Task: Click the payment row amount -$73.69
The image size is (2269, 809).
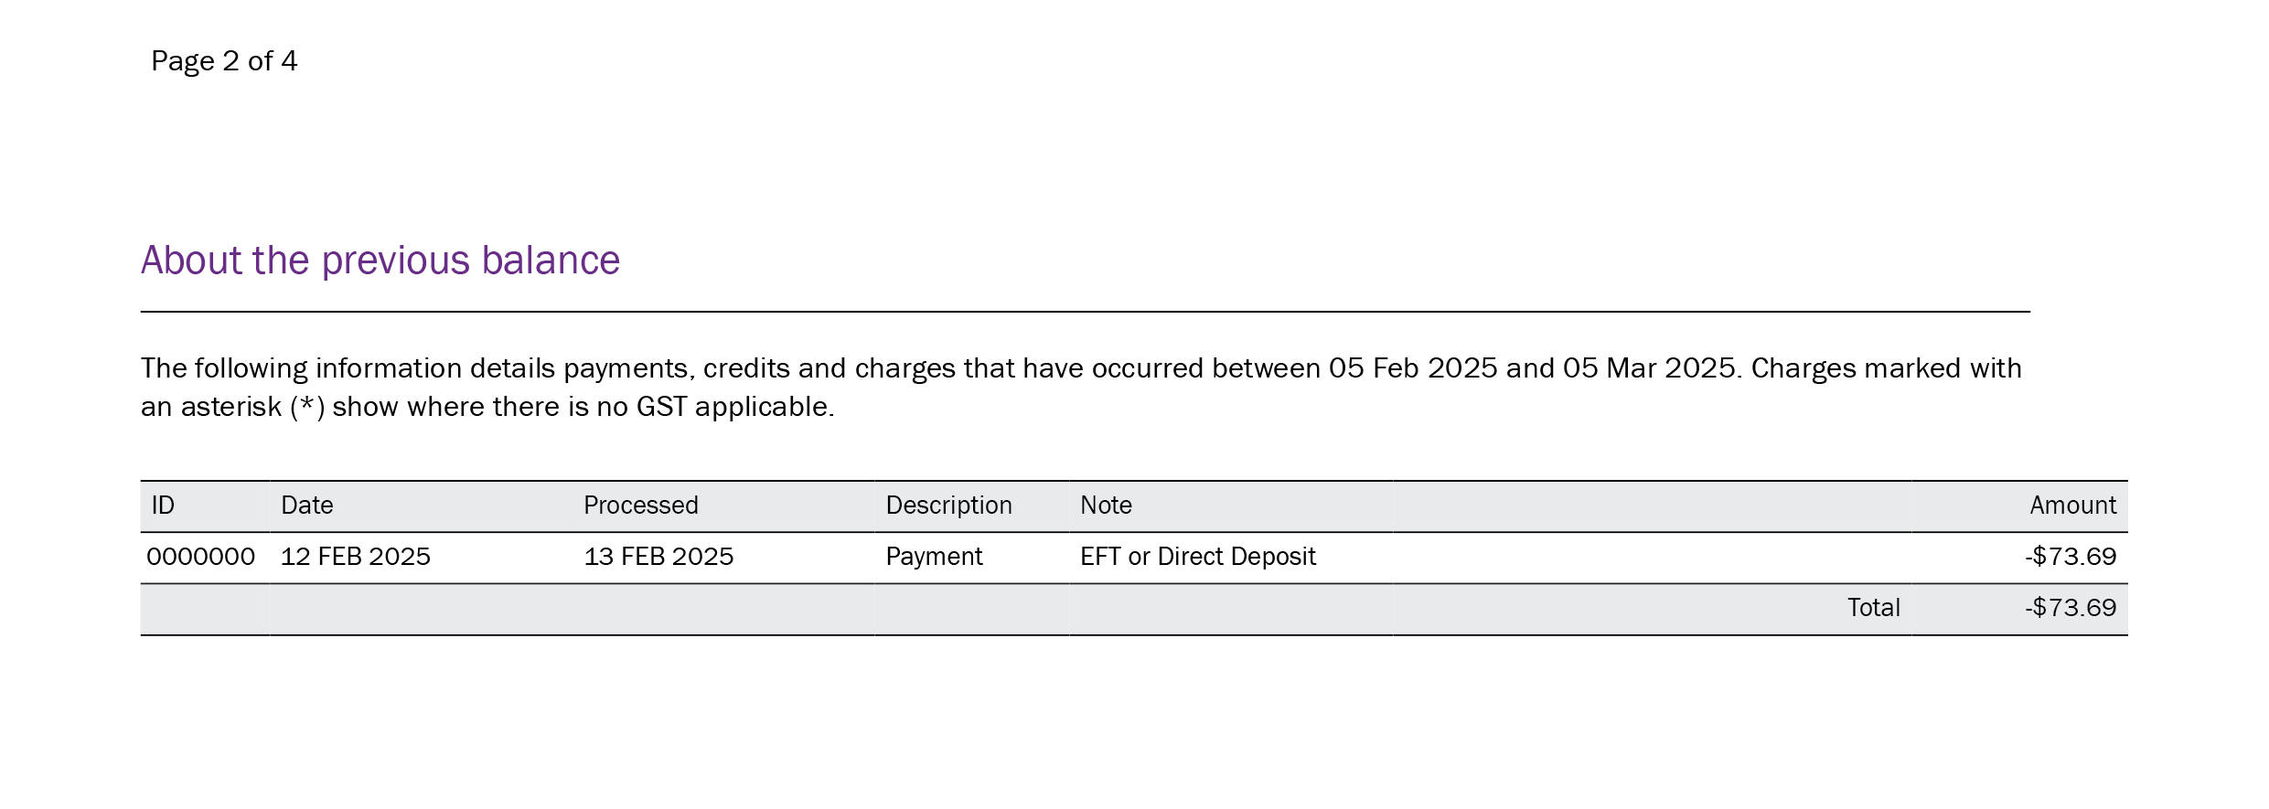Action: 2071,557
